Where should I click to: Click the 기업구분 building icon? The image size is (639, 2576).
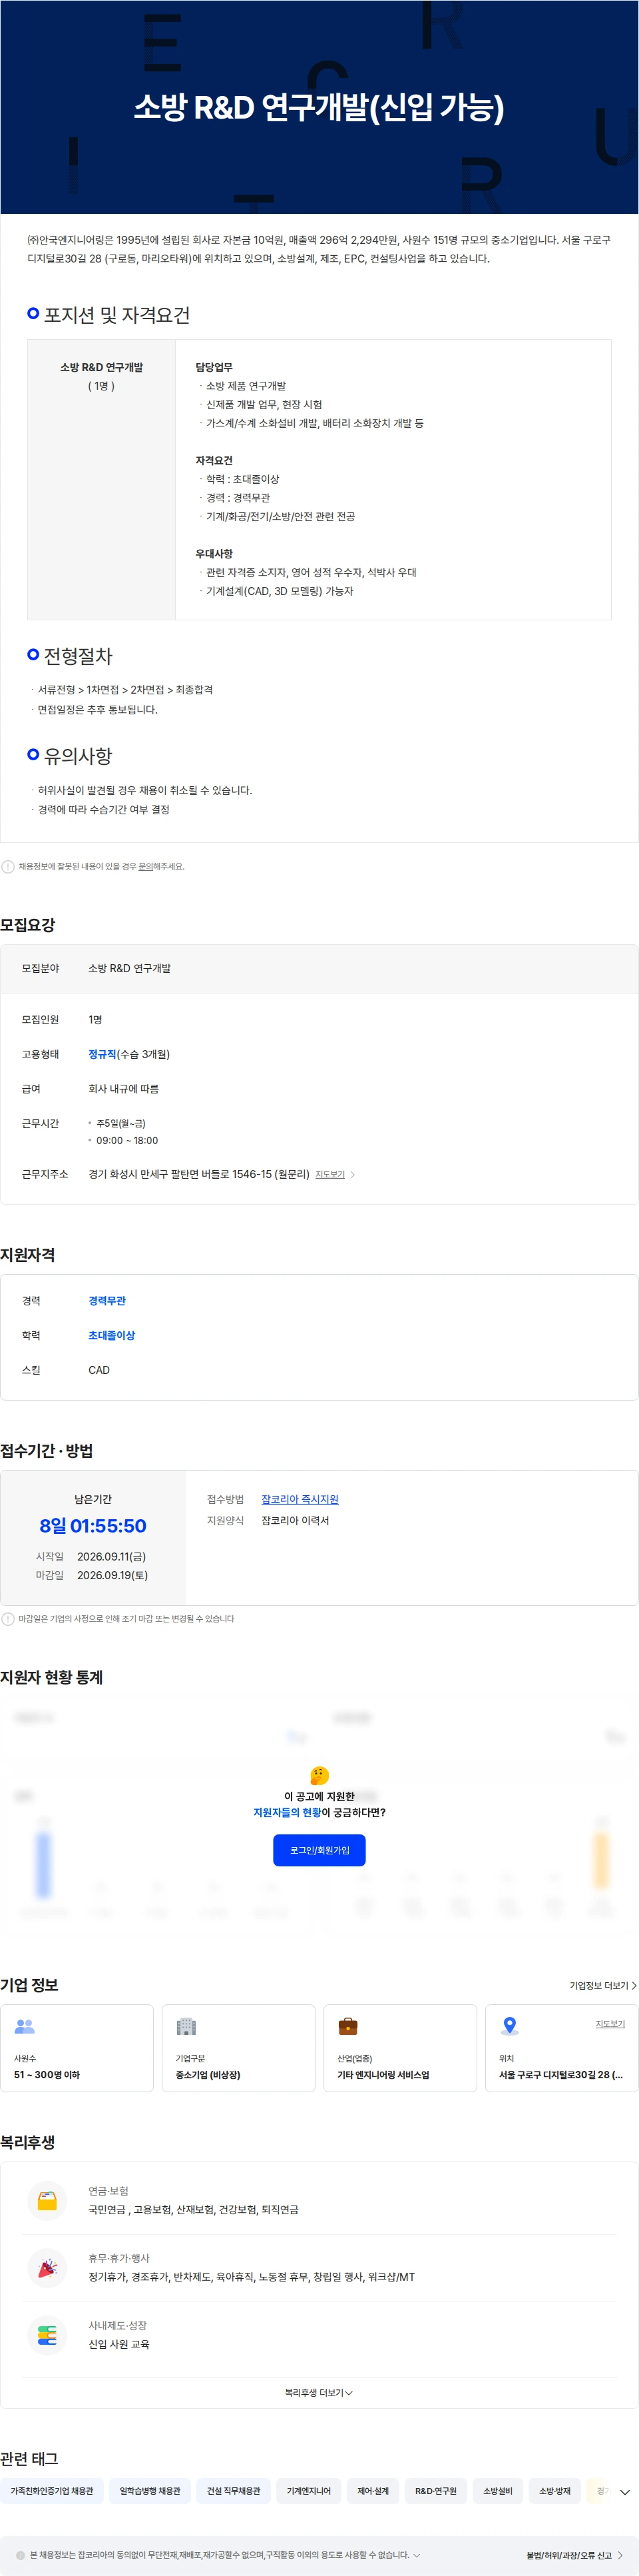186,2026
